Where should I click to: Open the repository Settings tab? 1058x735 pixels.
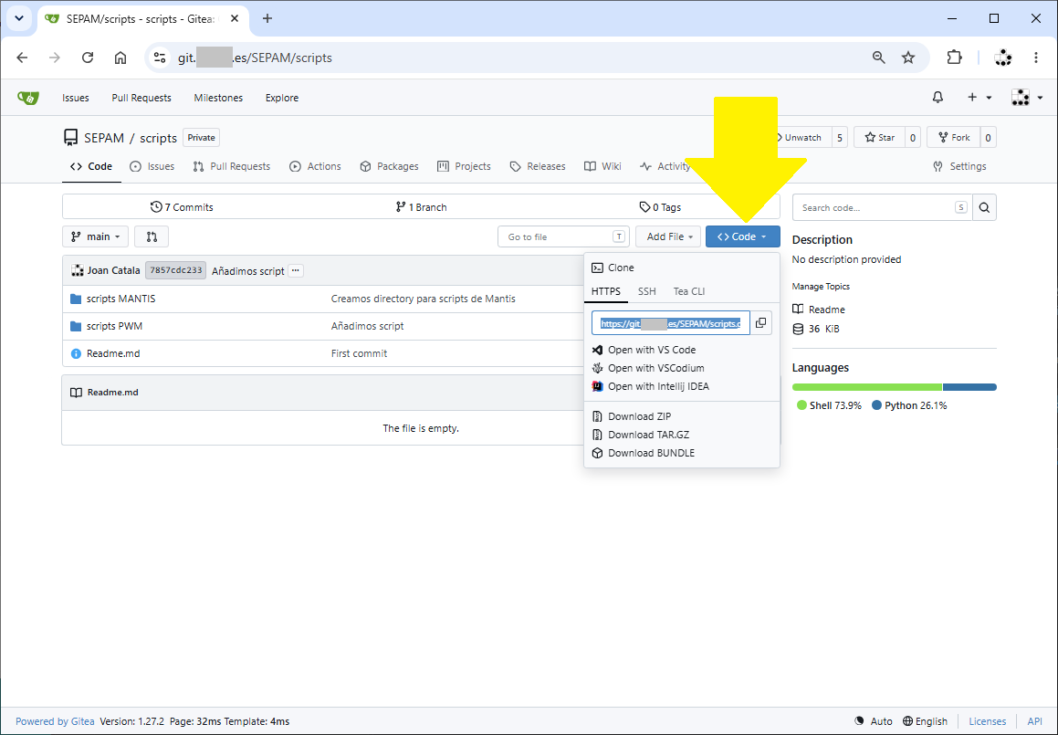[959, 167]
